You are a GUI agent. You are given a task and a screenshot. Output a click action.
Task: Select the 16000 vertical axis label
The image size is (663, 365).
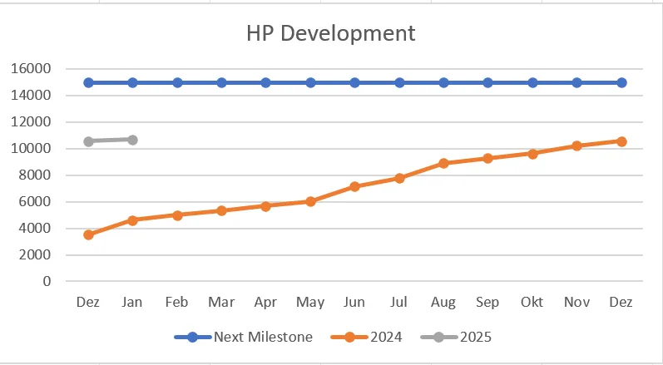click(31, 68)
